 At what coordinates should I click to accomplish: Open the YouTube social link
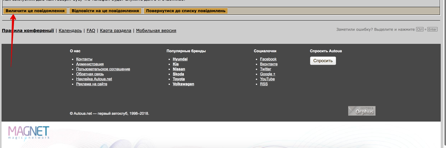pos(267,79)
